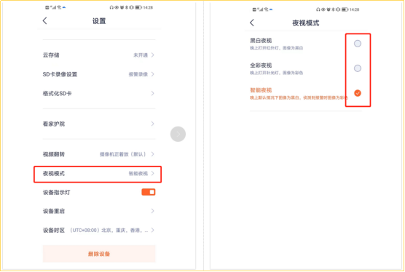Open 格式化SD卡 chevron arrow
The image size is (405, 272).
coord(153,93)
